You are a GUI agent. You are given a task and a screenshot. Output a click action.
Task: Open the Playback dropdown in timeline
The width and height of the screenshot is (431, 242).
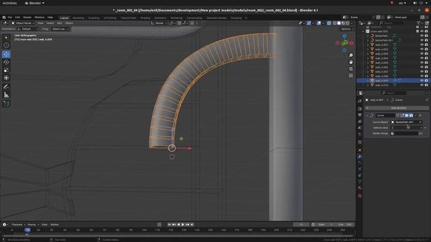click(x=18, y=225)
